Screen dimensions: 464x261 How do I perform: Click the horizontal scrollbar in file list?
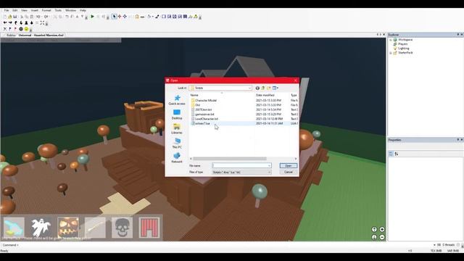click(x=230, y=159)
